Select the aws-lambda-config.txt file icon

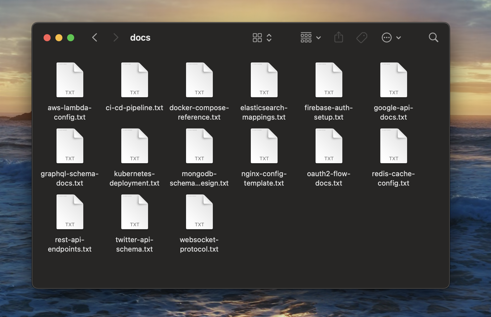[70, 80]
